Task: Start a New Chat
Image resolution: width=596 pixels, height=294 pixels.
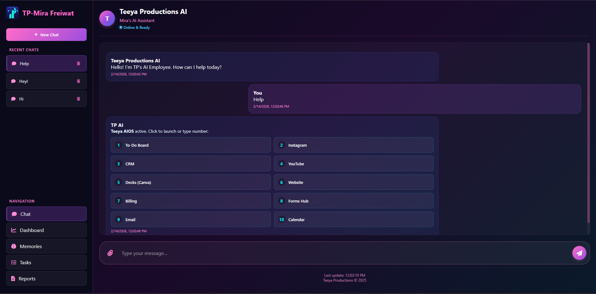Action: coord(46,35)
